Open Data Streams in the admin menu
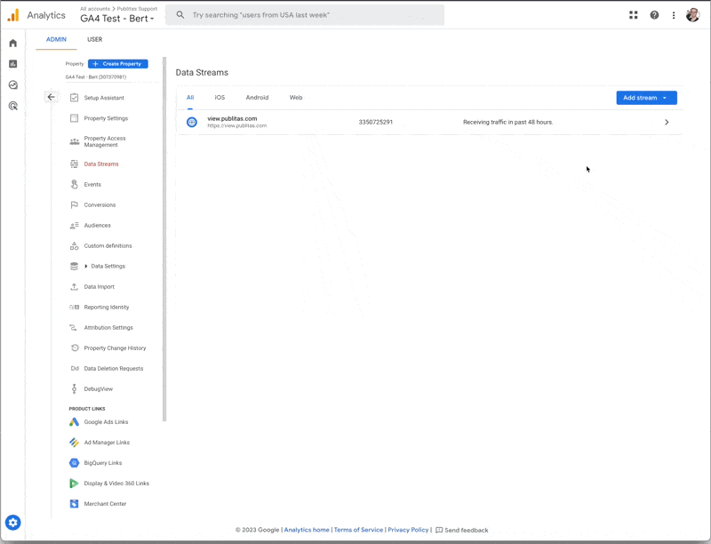The image size is (711, 544). (101, 164)
